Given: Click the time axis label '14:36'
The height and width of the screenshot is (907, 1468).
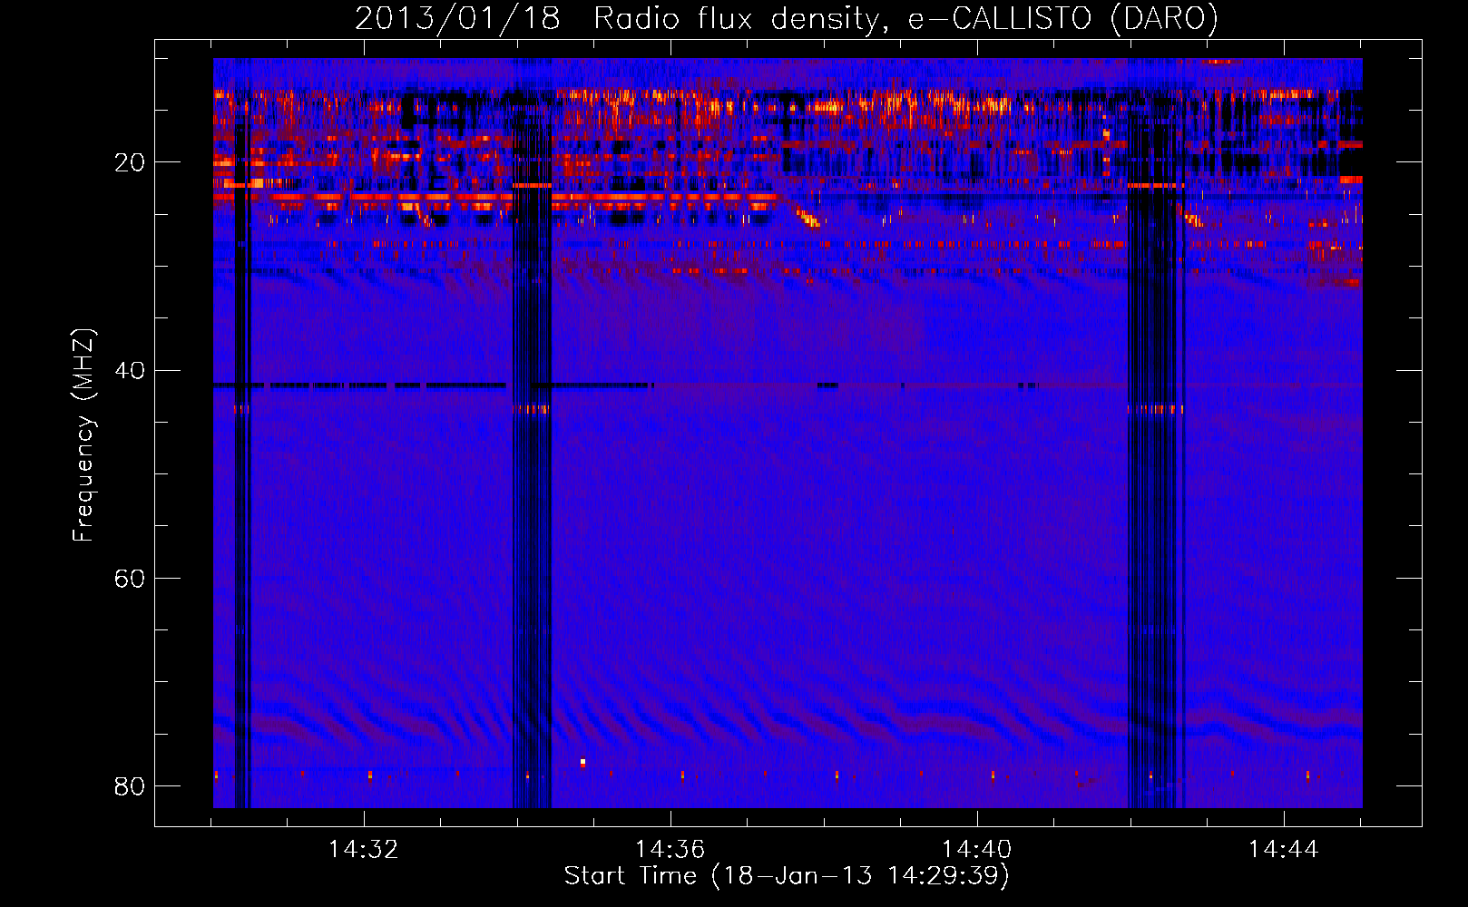Looking at the screenshot, I should [670, 849].
